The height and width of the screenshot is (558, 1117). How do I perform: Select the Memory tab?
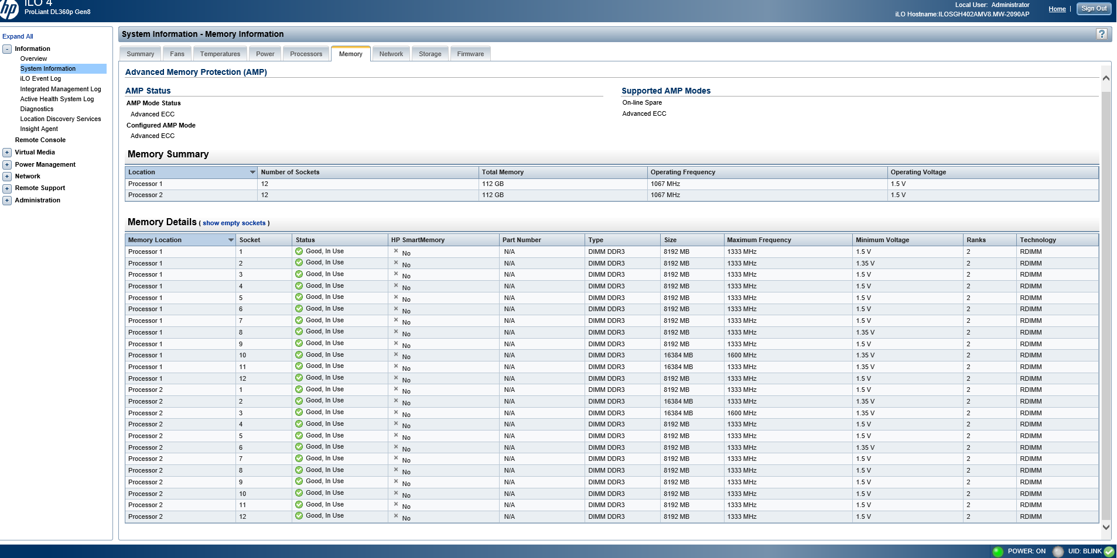[351, 54]
